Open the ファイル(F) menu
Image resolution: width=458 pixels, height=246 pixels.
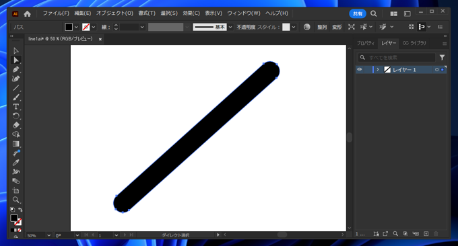pos(56,13)
